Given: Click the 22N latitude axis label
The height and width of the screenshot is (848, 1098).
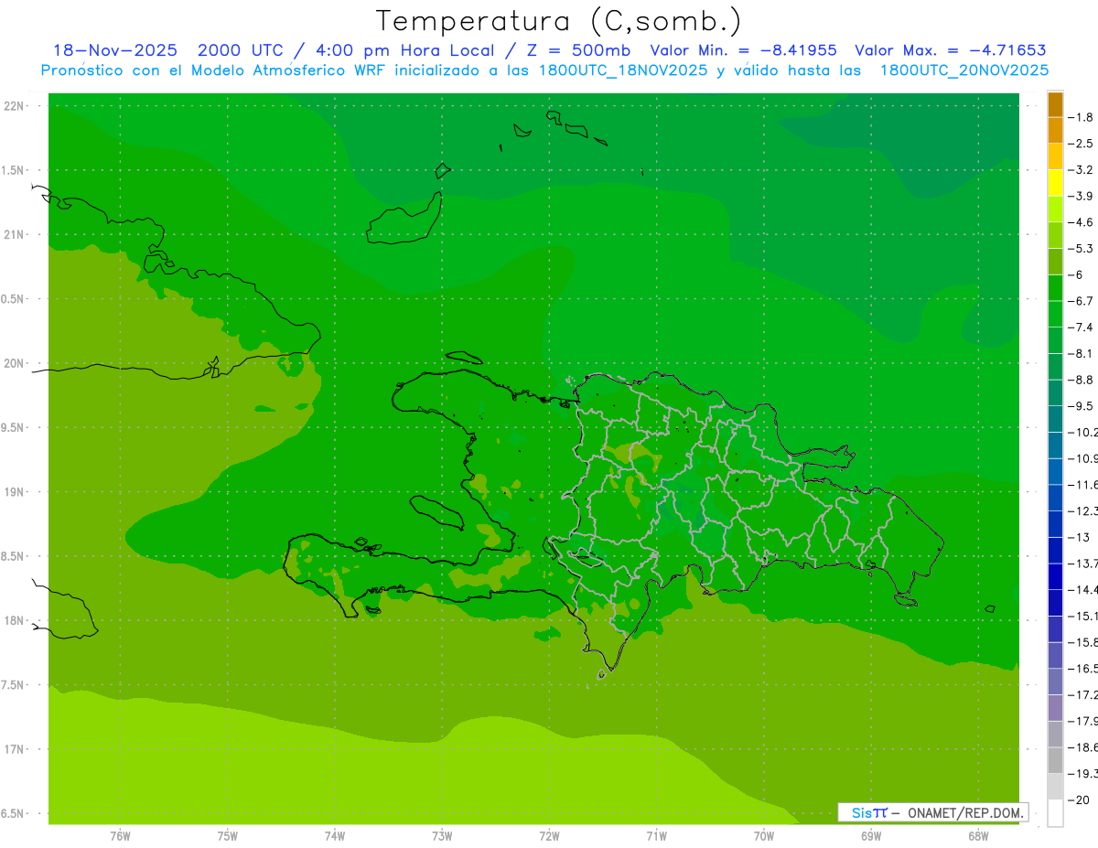Looking at the screenshot, I should click(14, 105).
